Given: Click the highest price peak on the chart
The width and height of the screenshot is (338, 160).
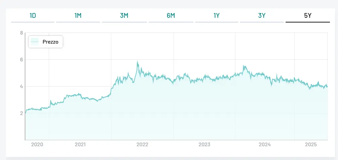Looking at the screenshot, I should 137,62.
